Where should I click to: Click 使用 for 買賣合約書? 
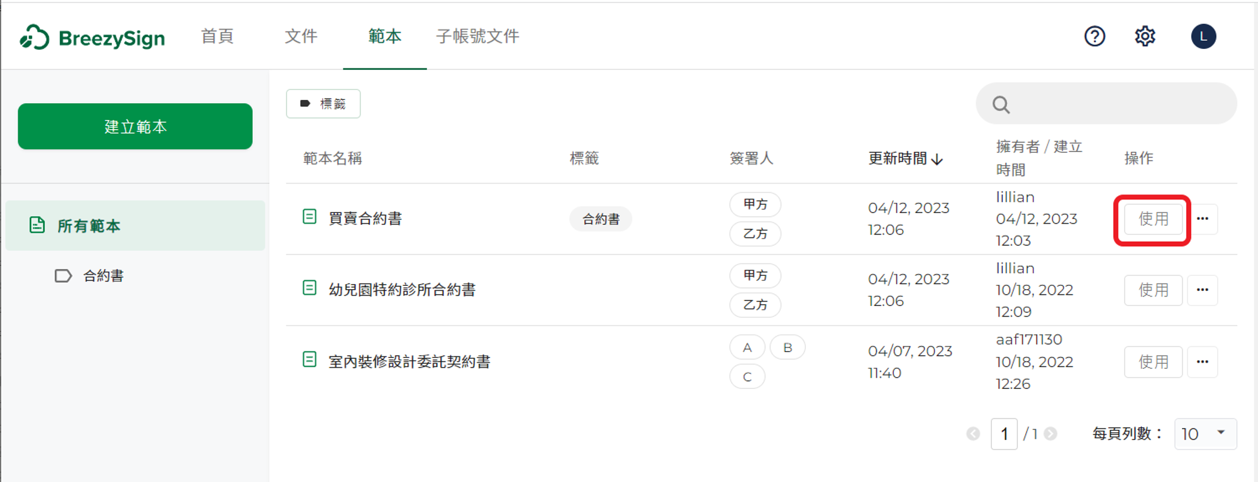coord(1153,219)
